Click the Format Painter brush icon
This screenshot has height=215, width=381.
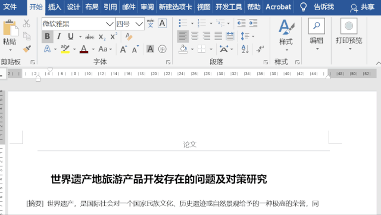pyautogui.click(x=27, y=49)
